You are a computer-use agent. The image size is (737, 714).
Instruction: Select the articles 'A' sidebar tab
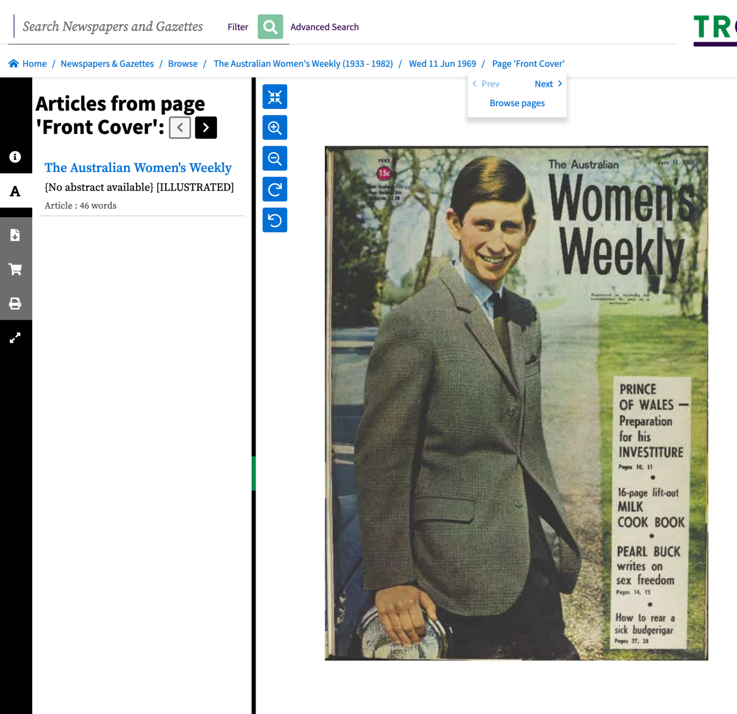[15, 191]
